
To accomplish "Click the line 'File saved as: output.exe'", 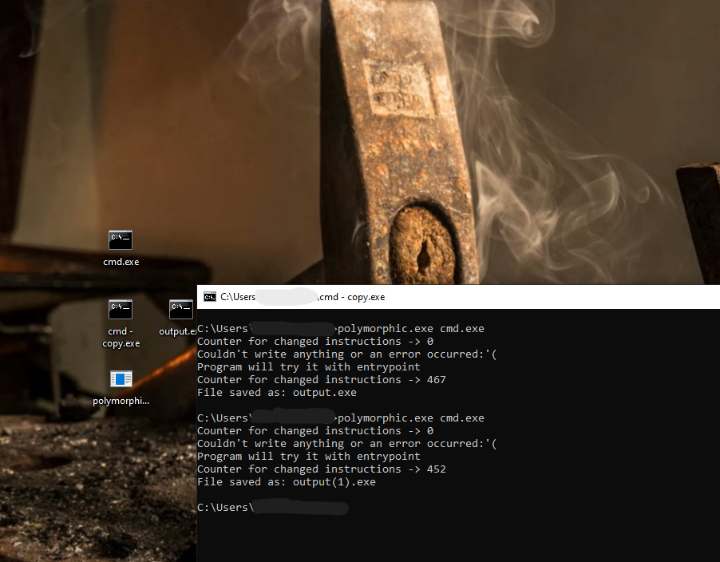I will pyautogui.click(x=277, y=393).
